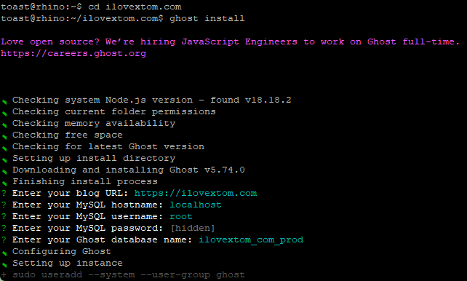Click green checkmark beside 'Checking free space'

pyautogui.click(x=4, y=137)
